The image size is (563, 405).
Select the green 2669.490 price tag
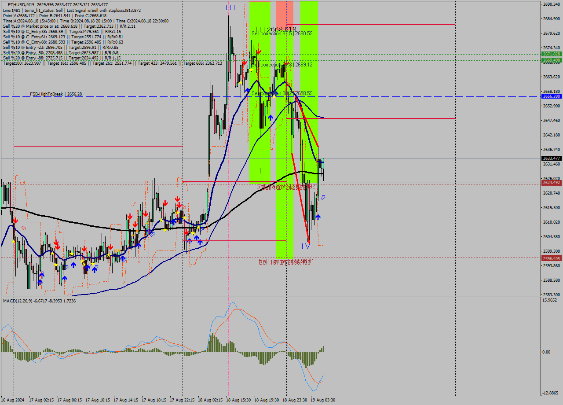[x=551, y=60]
